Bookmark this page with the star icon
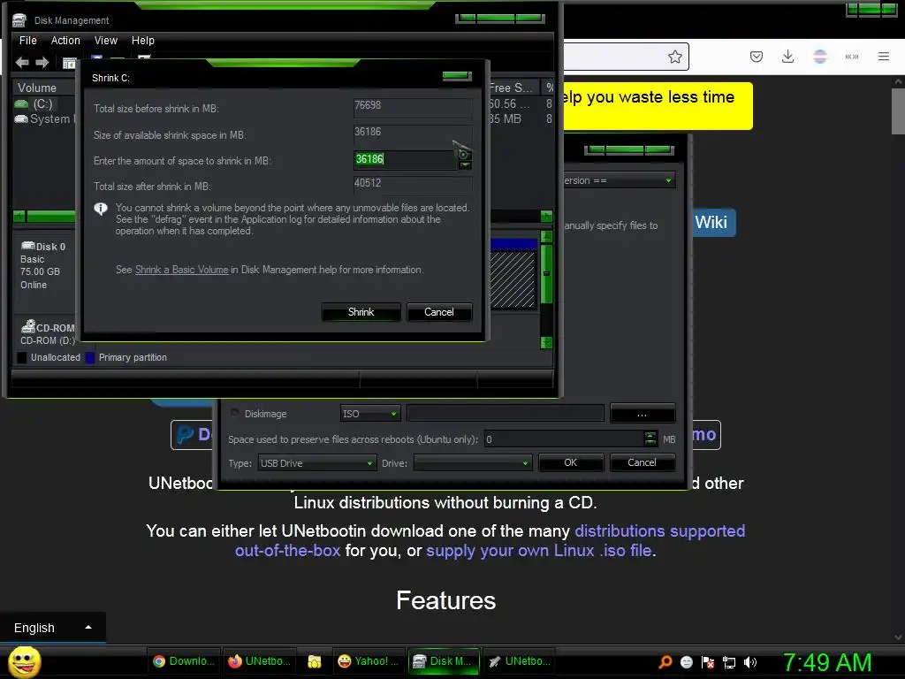The image size is (905, 679). (x=674, y=57)
